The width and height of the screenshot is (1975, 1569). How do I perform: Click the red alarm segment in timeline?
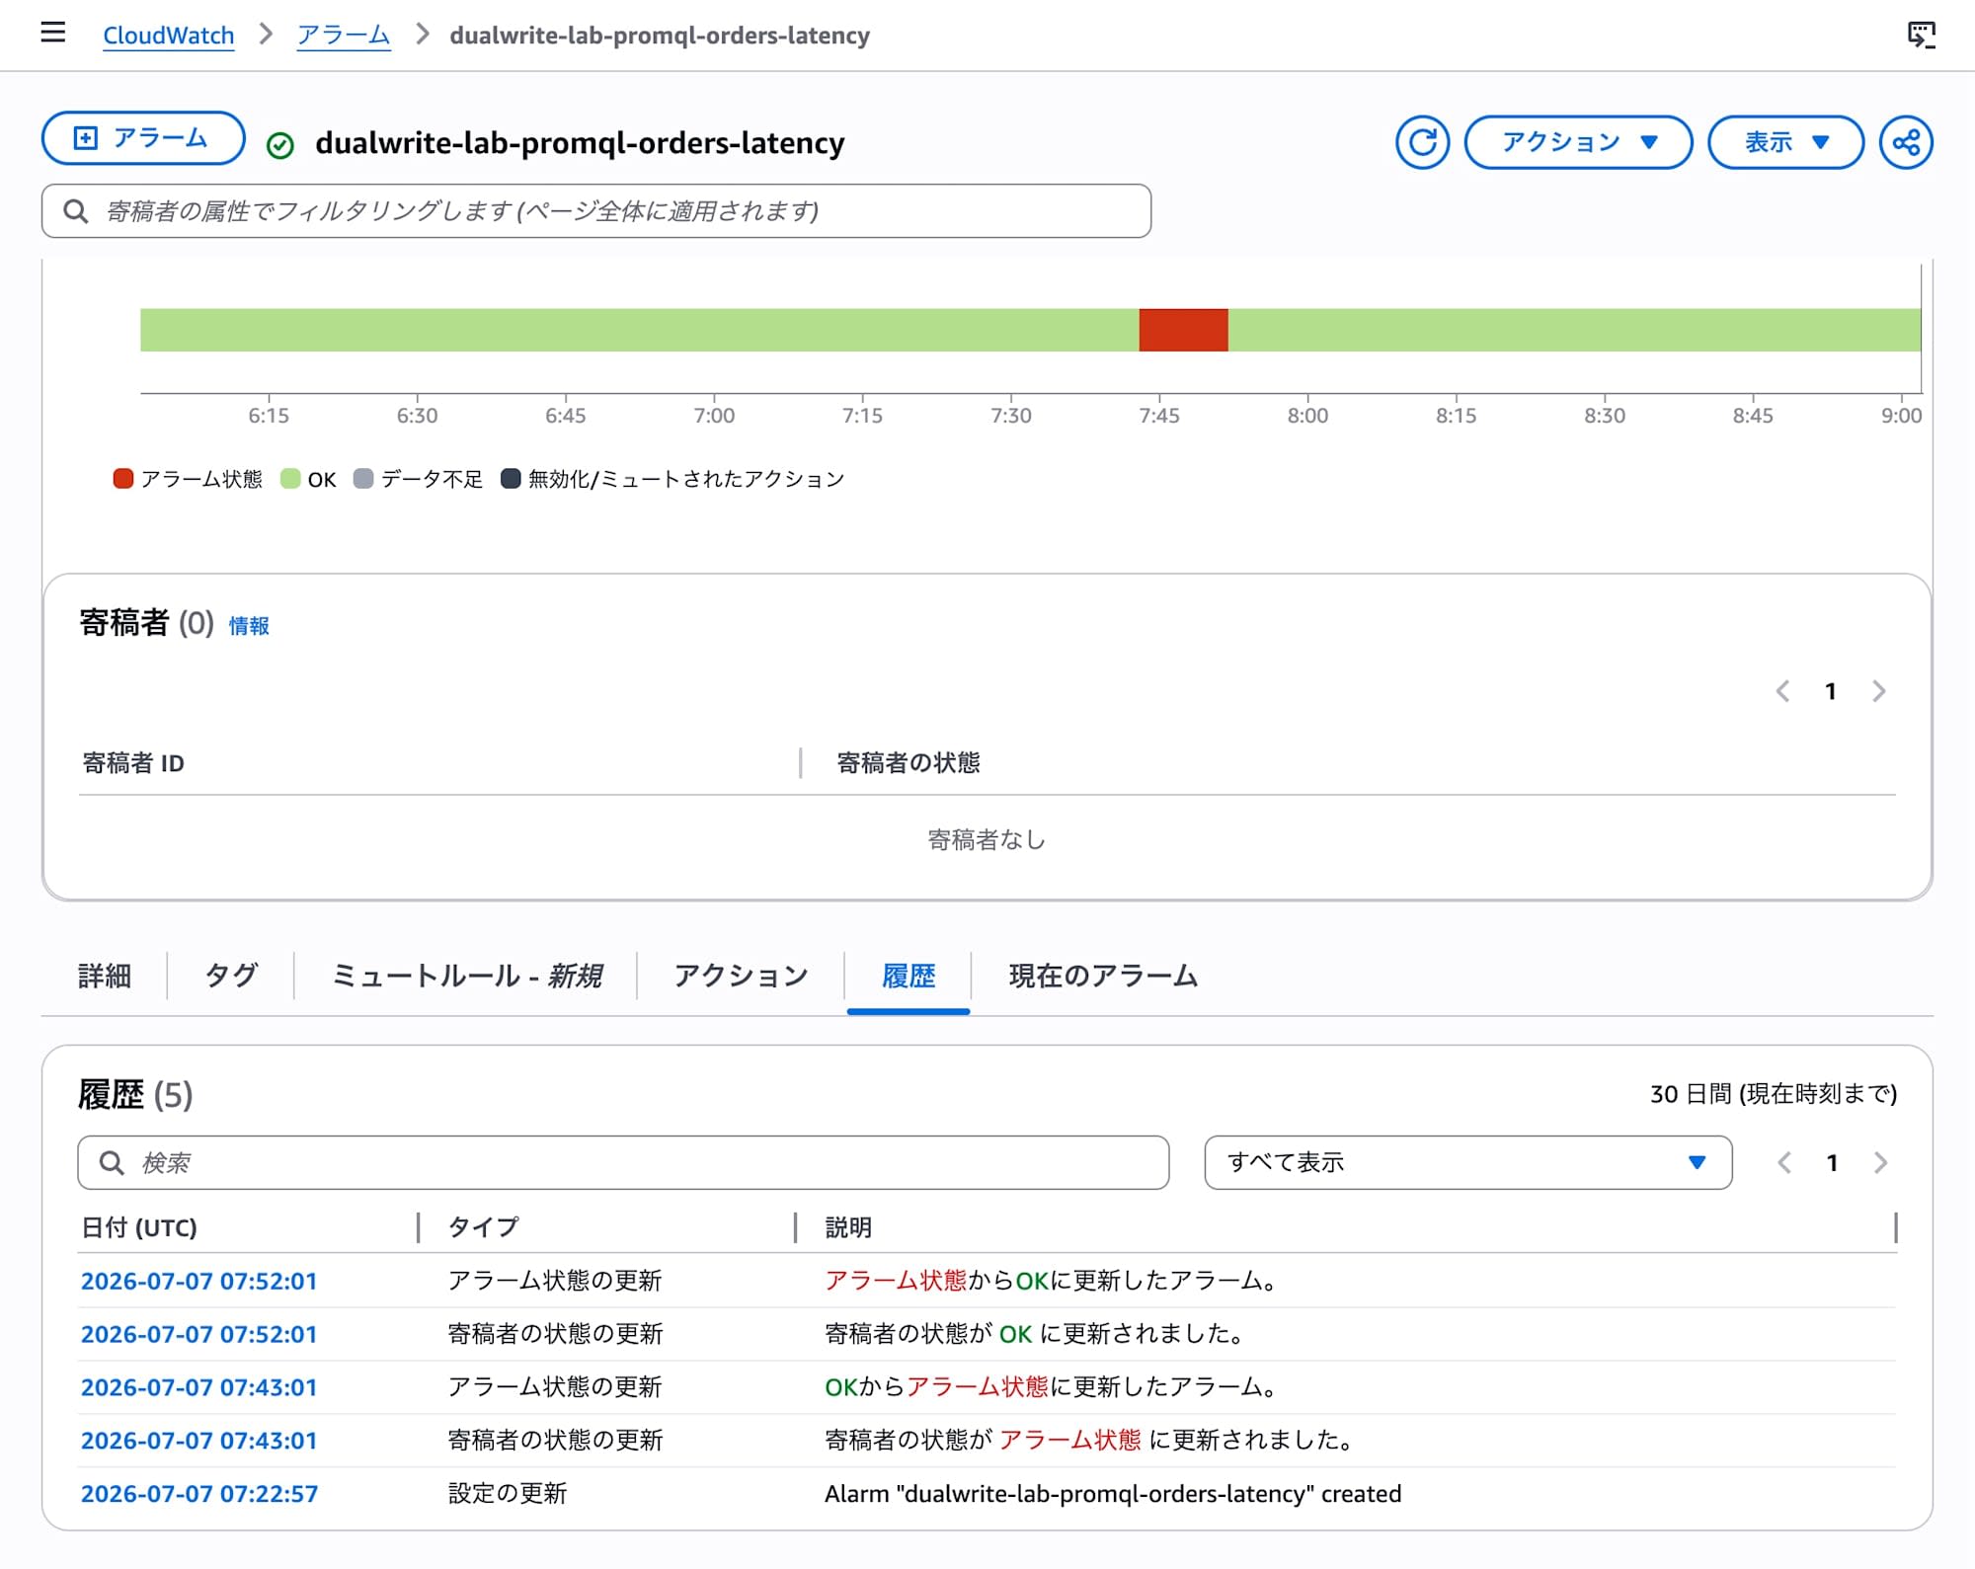(1183, 330)
